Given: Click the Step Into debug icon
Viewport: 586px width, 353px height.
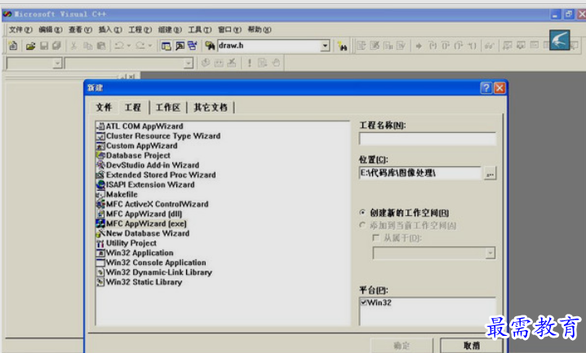Looking at the screenshot, I should (x=433, y=46).
